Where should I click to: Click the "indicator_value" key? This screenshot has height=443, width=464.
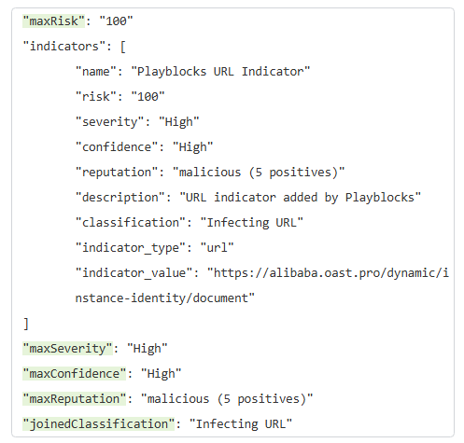point(134,273)
